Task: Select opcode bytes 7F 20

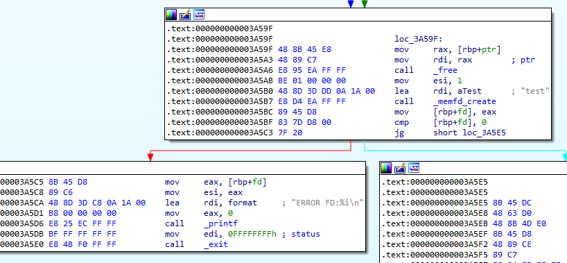Action: [x=290, y=133]
